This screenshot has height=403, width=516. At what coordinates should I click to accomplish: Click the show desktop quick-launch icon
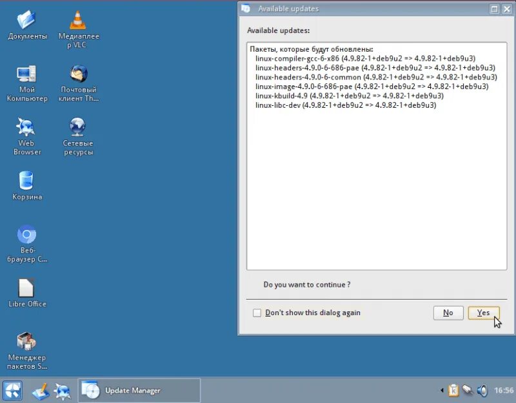pyautogui.click(x=41, y=391)
